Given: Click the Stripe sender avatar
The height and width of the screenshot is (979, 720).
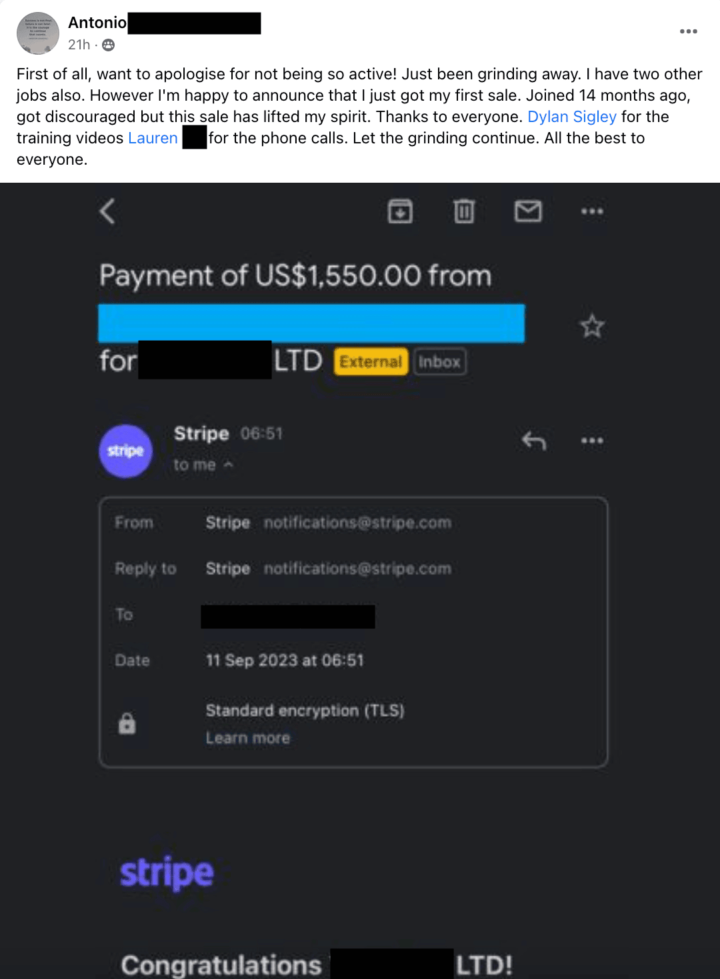Looking at the screenshot, I should click(125, 451).
